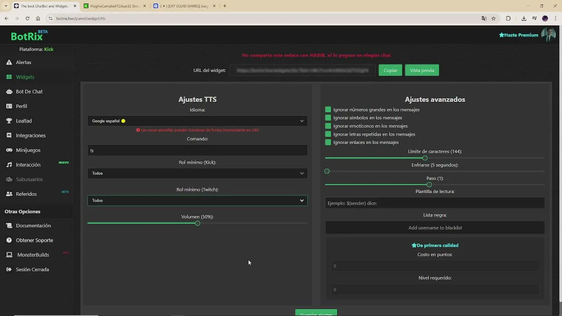562x316 pixels.
Task: Toggle Ignorar símbolos en los mensajes
Action: [x=328, y=118]
